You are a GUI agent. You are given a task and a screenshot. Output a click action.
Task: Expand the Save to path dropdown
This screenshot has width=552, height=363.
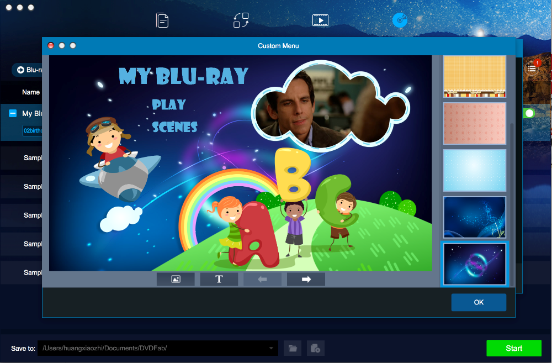click(x=271, y=348)
